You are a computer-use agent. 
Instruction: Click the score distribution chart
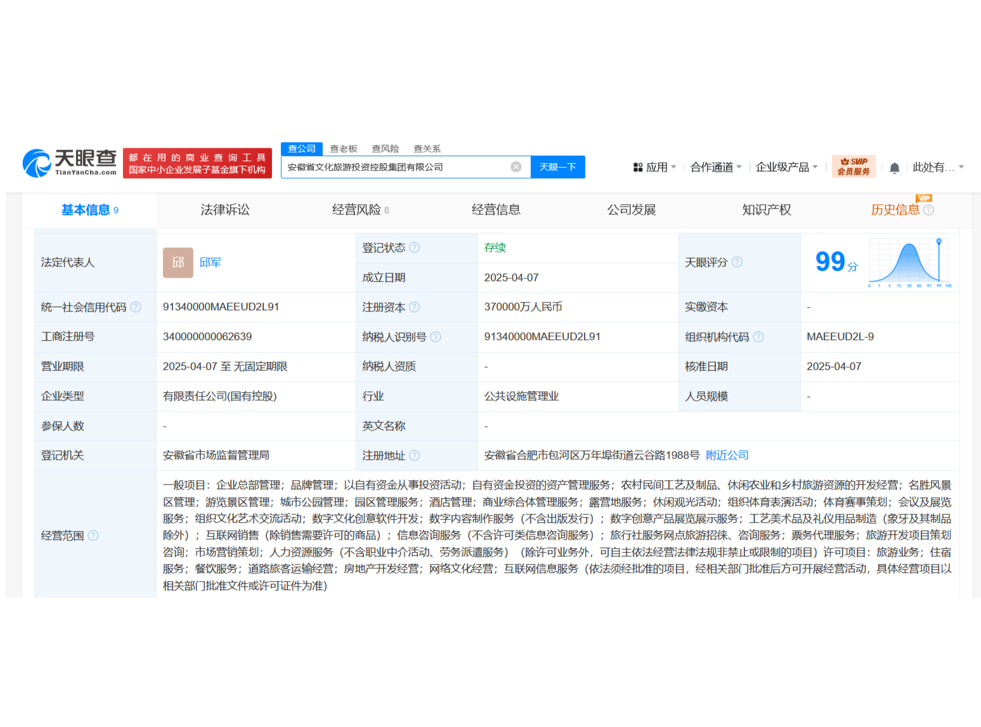click(910, 262)
